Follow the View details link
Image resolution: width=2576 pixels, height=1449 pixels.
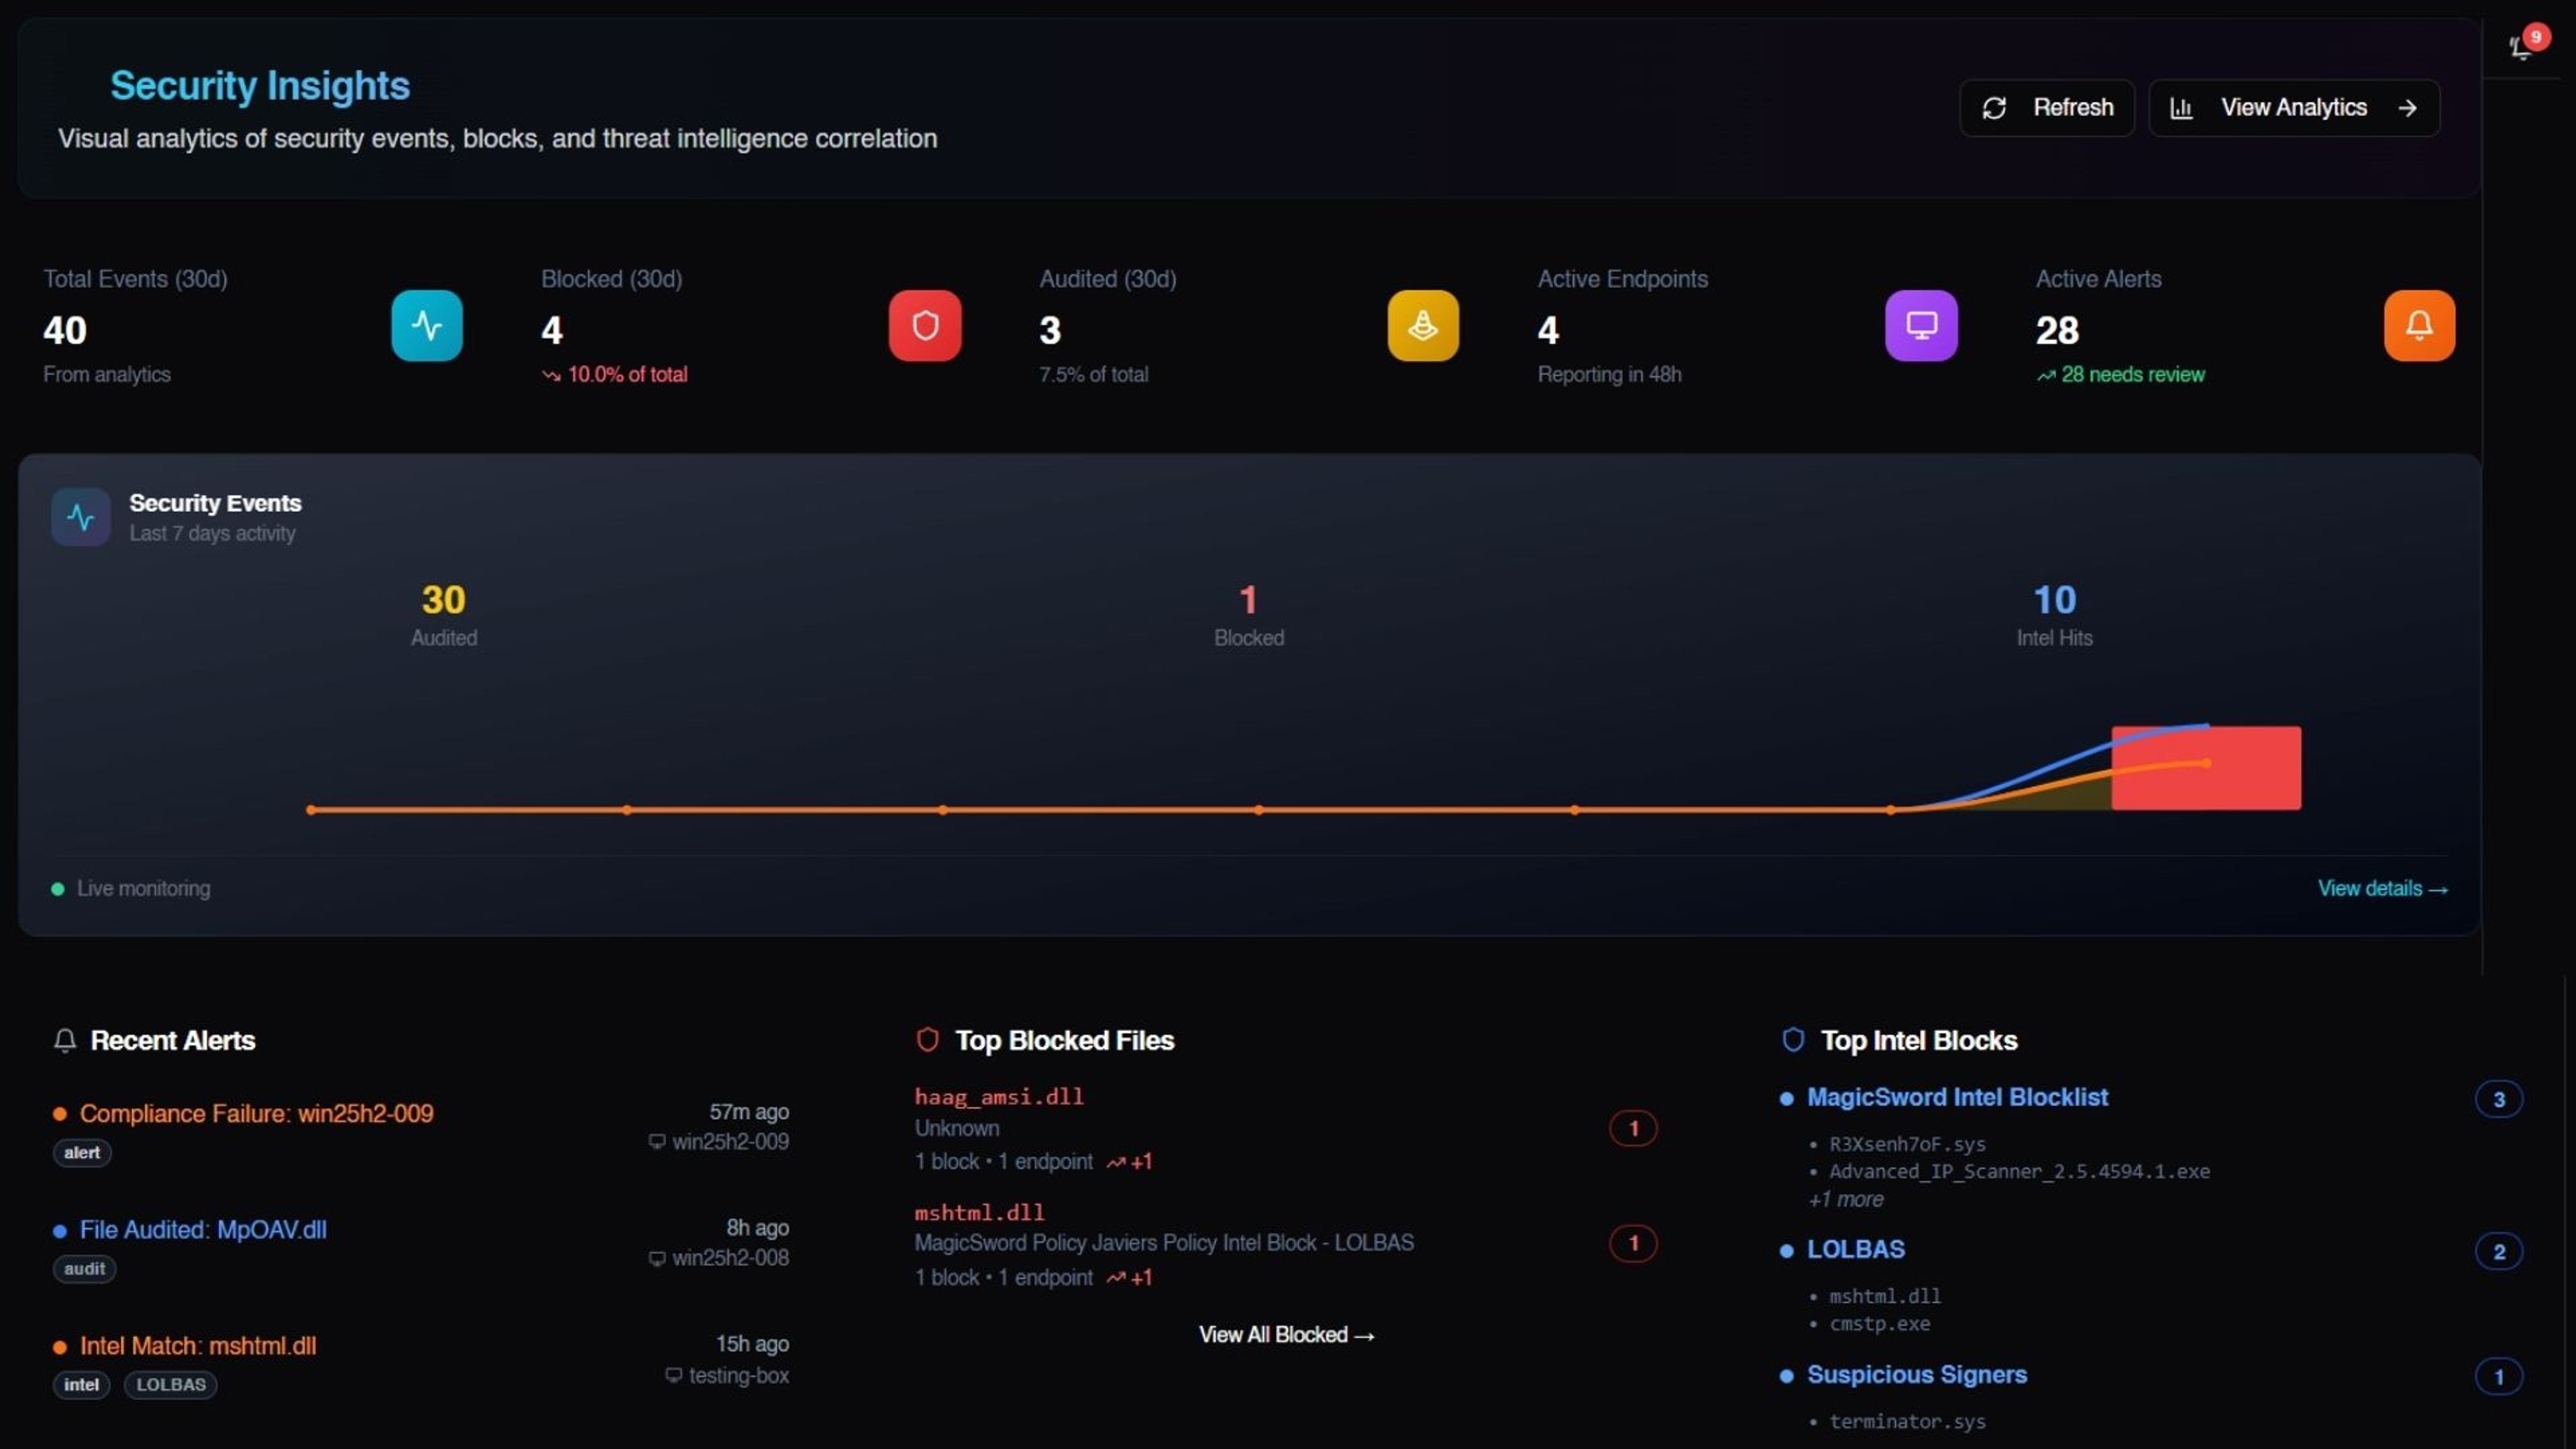[x=2383, y=888]
